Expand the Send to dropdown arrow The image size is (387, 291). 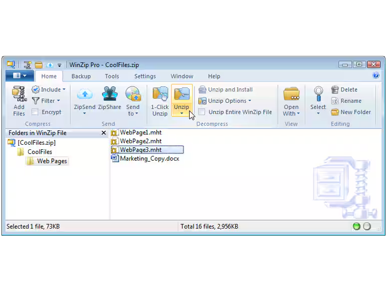click(x=137, y=114)
